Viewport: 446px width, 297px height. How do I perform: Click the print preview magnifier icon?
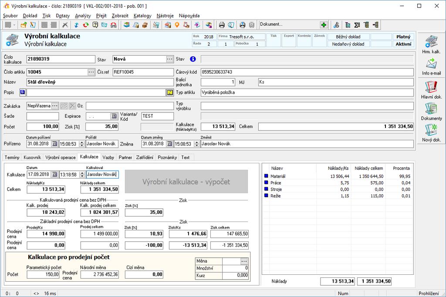(231, 25)
